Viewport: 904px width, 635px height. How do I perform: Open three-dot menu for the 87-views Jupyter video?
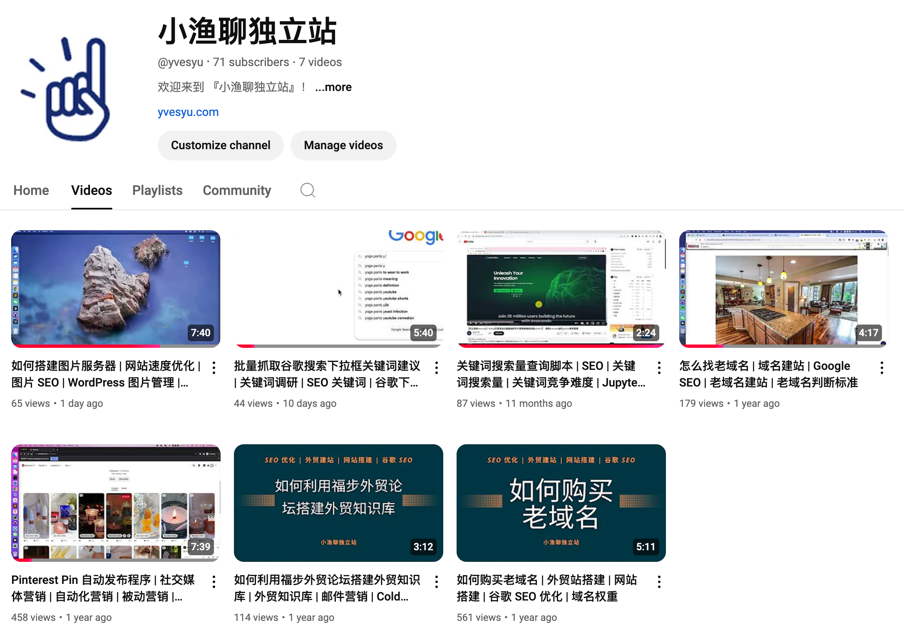659,367
